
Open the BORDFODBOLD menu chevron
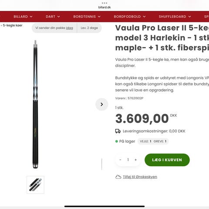tap(144, 17)
